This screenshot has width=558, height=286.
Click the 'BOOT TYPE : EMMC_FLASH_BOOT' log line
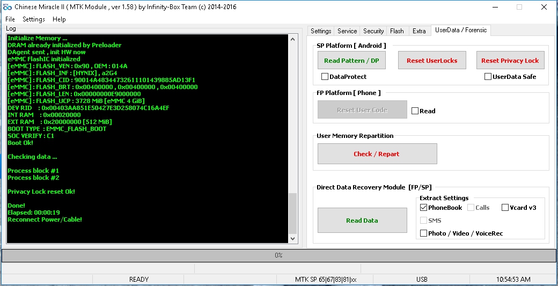point(57,129)
